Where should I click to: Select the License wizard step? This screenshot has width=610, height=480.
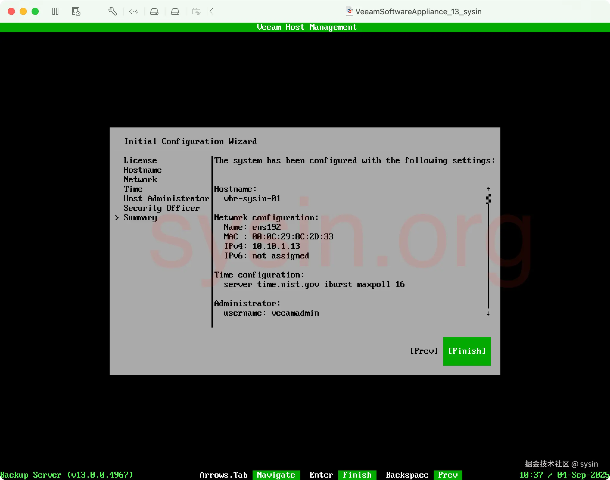pos(140,160)
